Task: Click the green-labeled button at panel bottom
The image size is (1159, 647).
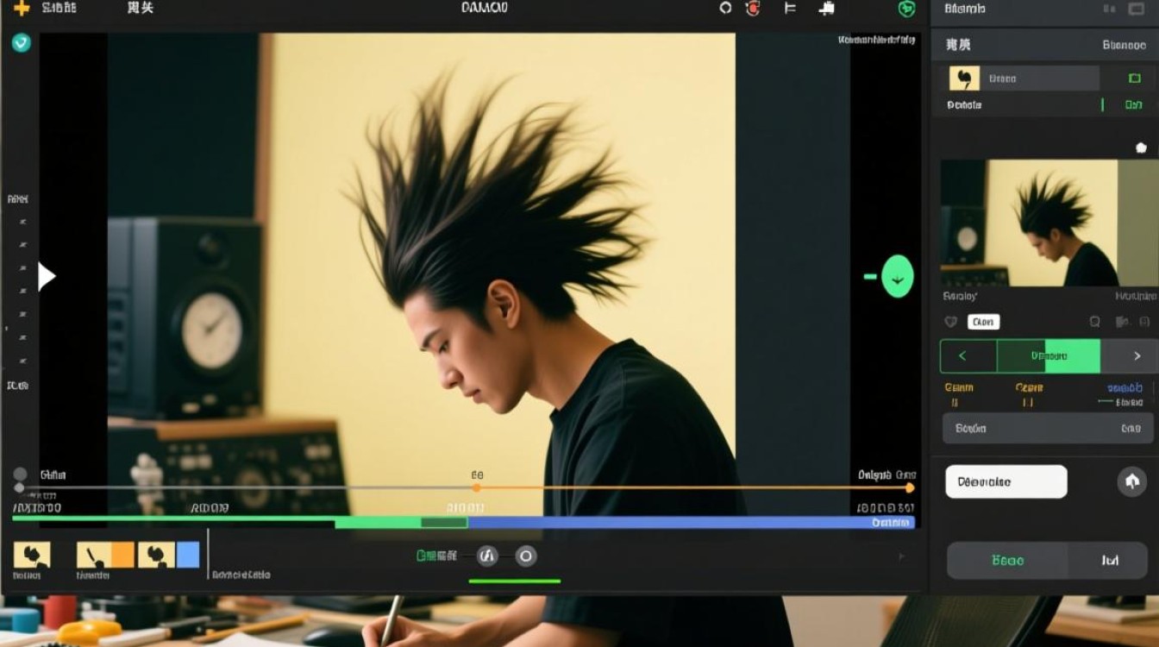Action: [1007, 561]
